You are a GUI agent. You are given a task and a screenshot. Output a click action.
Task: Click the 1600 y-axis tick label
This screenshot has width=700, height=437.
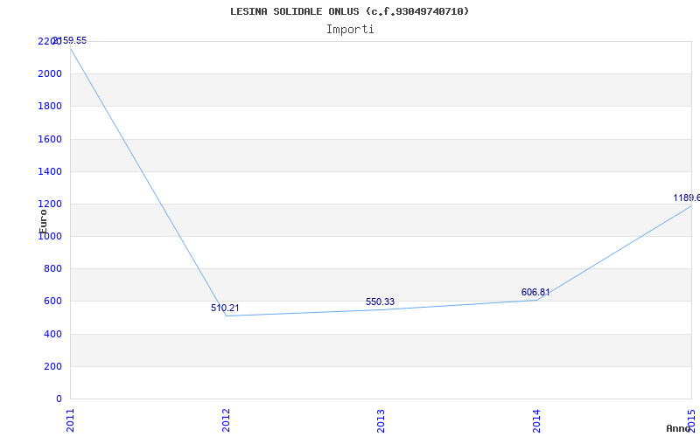coord(50,139)
